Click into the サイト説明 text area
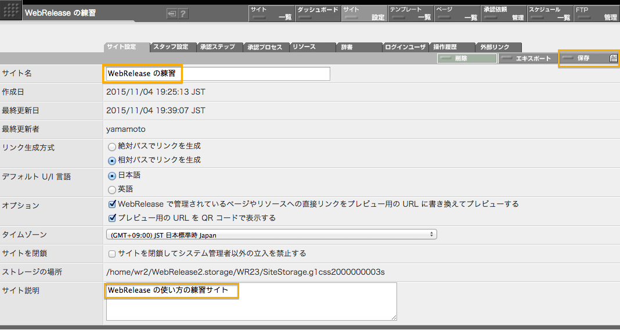The height and width of the screenshot is (330, 620). [251, 302]
